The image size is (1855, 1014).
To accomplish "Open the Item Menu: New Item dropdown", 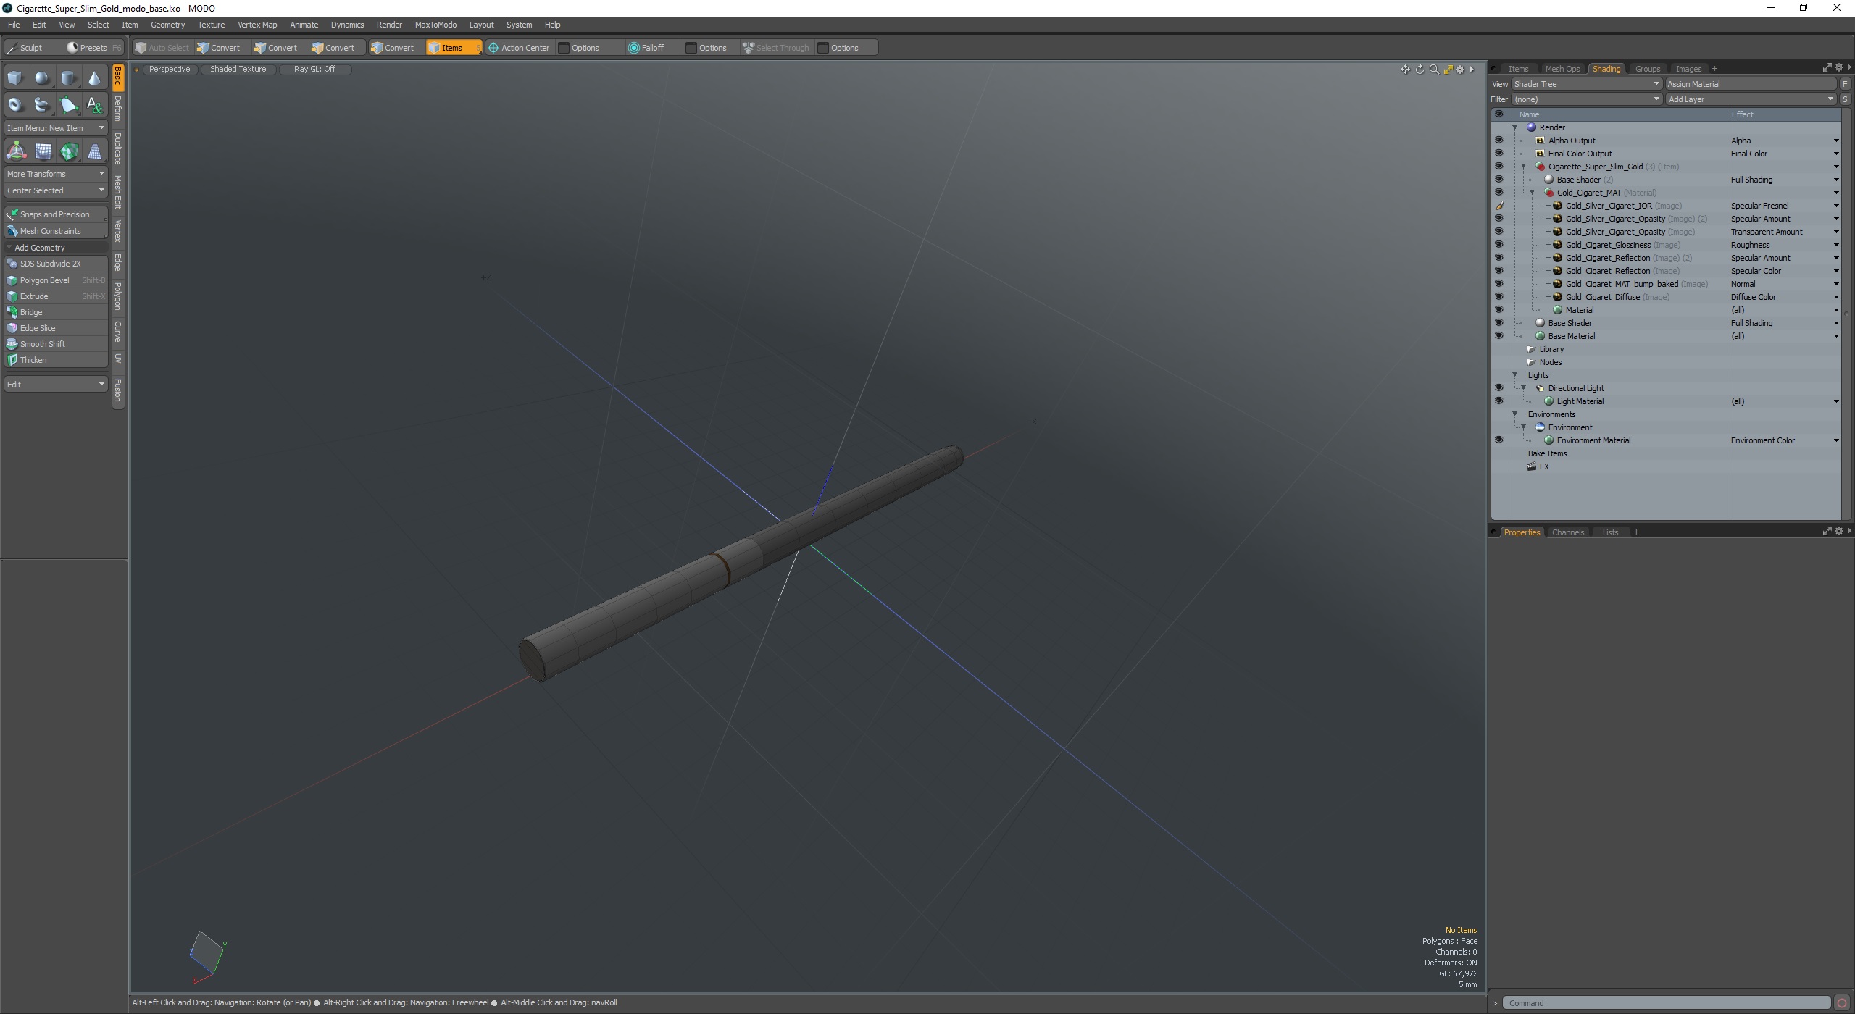I will click(x=55, y=128).
